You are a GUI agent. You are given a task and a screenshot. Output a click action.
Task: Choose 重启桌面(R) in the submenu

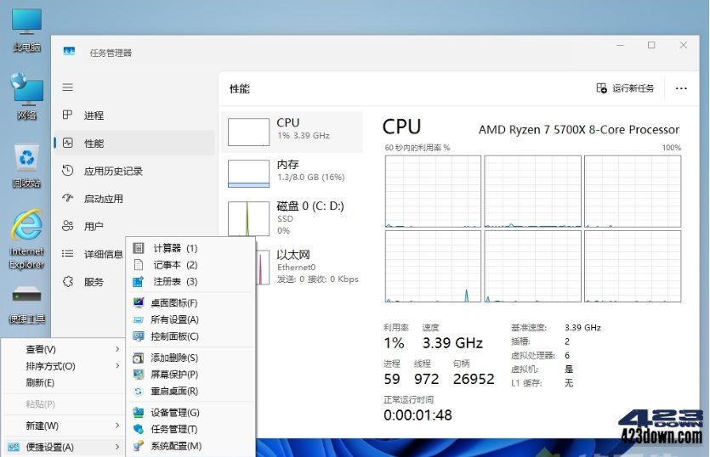[190, 391]
